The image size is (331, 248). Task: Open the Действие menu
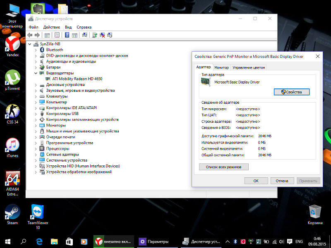tap(51, 27)
